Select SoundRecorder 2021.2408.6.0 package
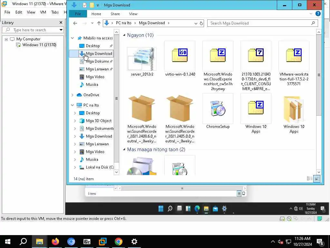The image size is (330, 248). click(x=142, y=119)
